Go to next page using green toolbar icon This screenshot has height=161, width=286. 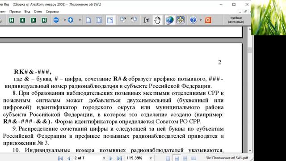(33, 20)
